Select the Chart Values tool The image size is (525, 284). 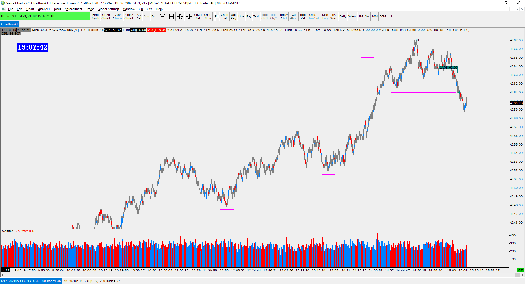click(x=225, y=16)
